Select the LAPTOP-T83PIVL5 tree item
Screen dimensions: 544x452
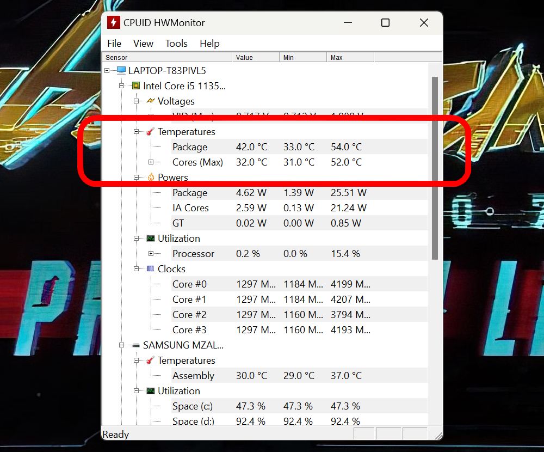pos(167,71)
